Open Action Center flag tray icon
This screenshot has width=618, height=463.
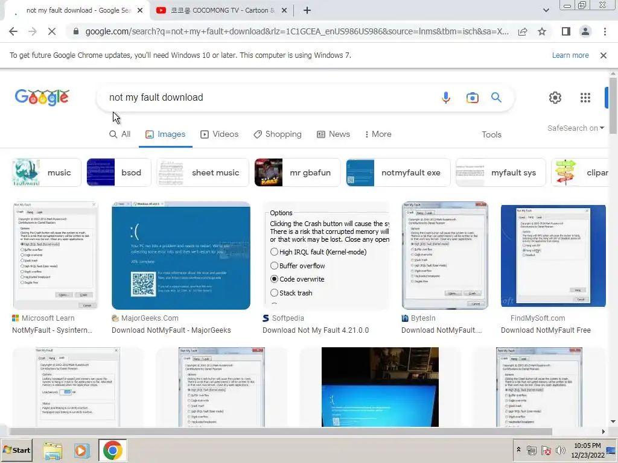(546, 450)
